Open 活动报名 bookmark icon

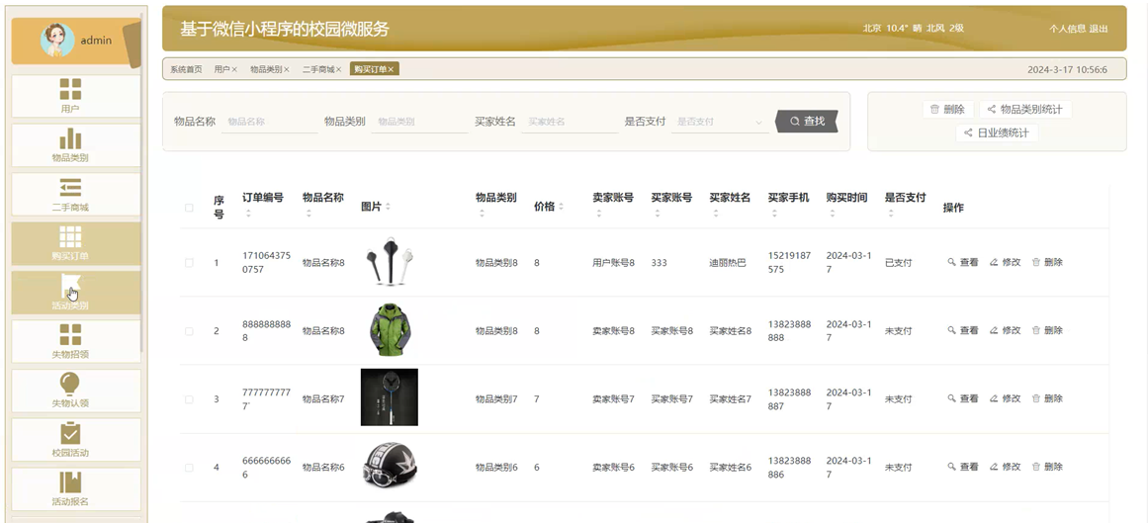pos(70,481)
